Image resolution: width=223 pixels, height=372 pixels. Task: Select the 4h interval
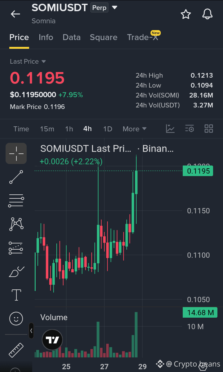click(87, 129)
